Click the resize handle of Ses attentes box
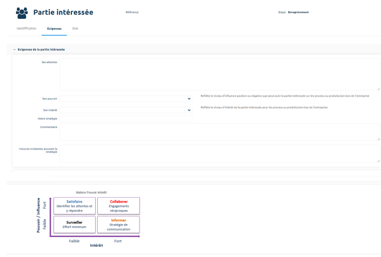Image resolution: width=381 pixels, height=257 pixels. pos(378,89)
